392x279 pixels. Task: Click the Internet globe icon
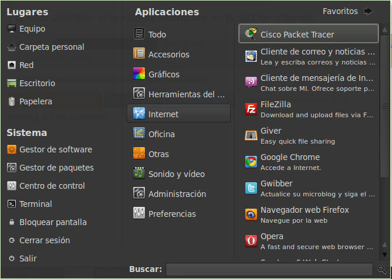pyautogui.click(x=139, y=114)
